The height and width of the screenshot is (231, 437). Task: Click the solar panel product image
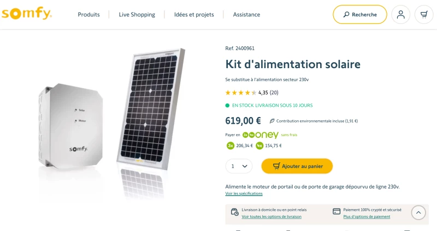click(151, 108)
